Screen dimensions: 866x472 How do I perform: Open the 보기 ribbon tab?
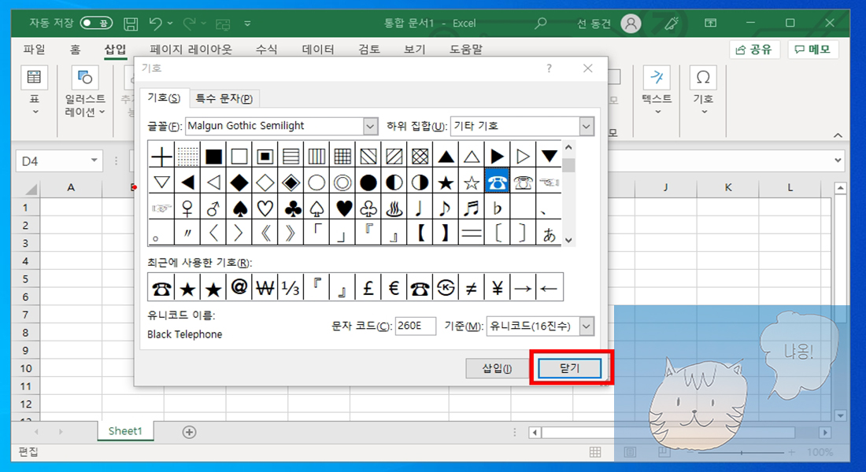pyautogui.click(x=414, y=49)
